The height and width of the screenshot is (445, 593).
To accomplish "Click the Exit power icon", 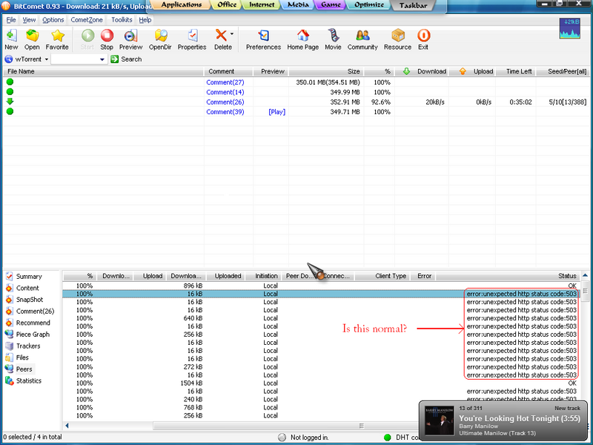I will pos(423,36).
